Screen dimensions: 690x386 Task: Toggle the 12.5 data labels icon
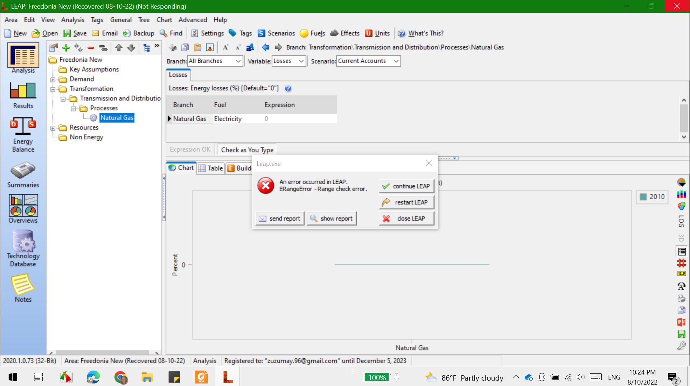point(681,274)
